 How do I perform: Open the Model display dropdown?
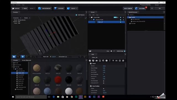27,18
